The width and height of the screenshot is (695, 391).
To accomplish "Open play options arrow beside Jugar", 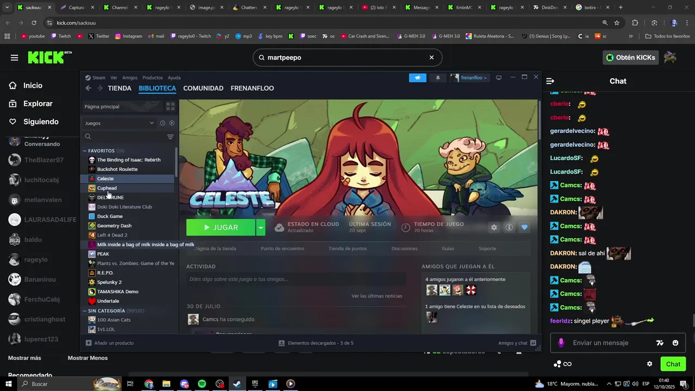I will [261, 228].
